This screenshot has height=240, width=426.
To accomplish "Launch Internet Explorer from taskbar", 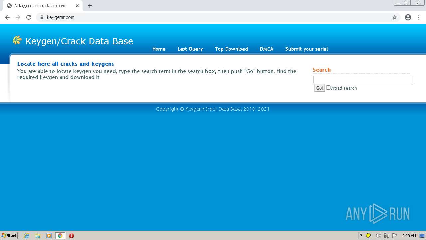I will pyautogui.click(x=27, y=236).
